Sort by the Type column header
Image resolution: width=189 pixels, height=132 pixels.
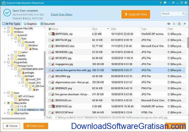tap(144, 29)
